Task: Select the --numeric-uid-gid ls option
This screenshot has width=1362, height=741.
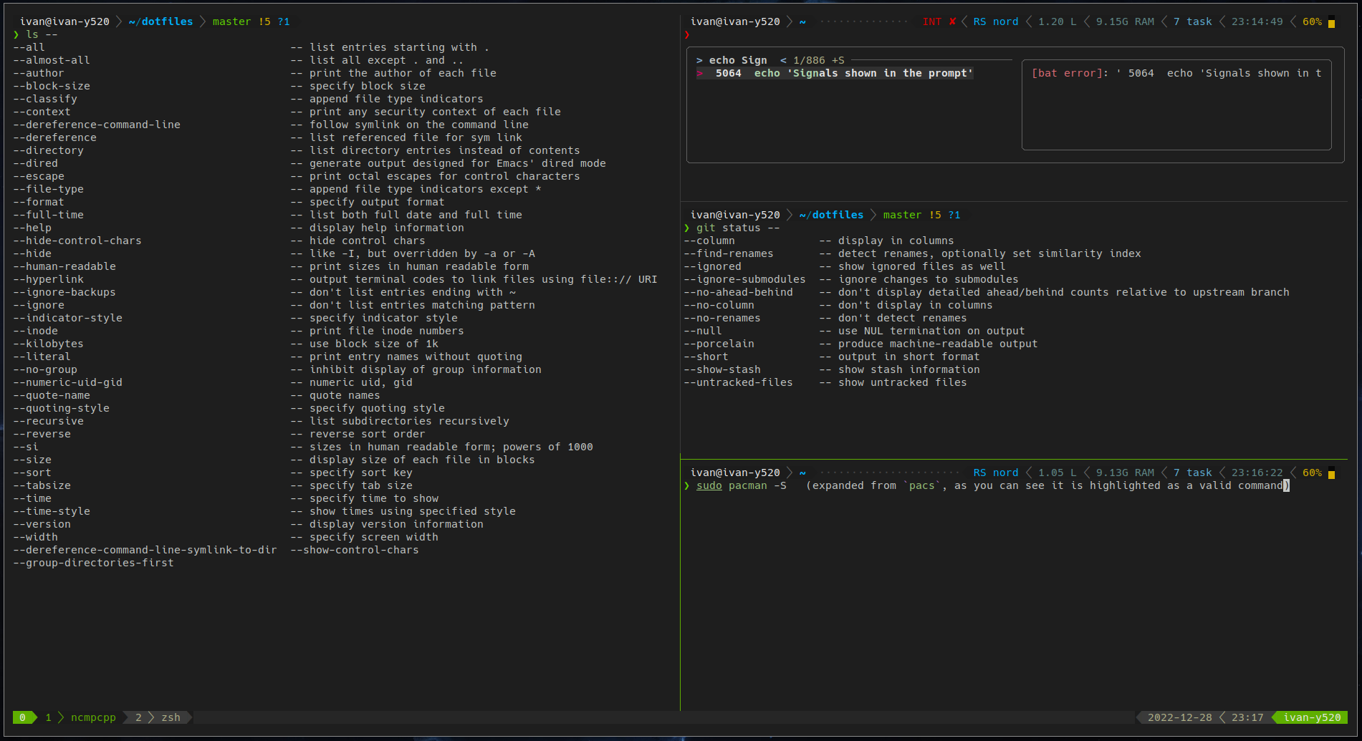Action: coord(68,382)
